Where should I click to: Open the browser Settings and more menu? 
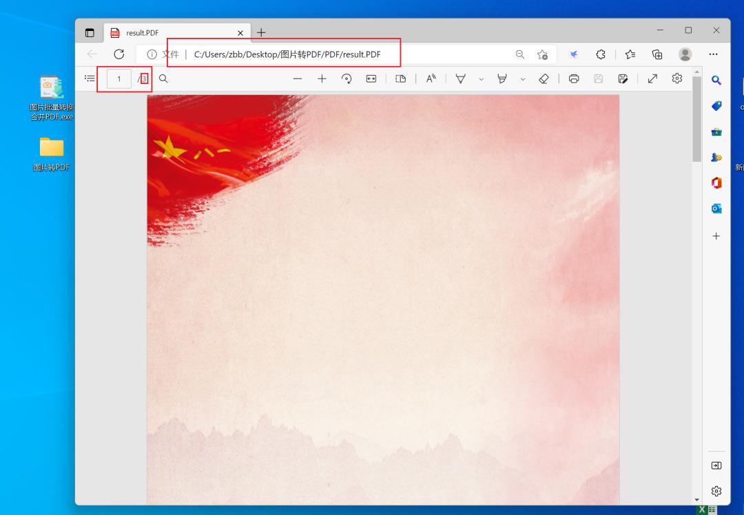tap(714, 54)
